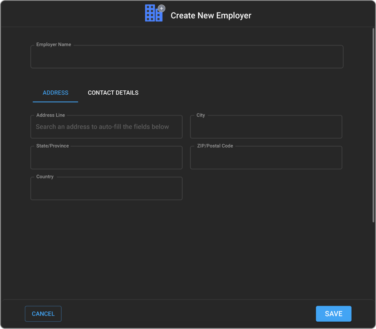Viewport: 376px width, 329px height.
Task: Click the Employer Name floating label
Action: (x=54, y=45)
